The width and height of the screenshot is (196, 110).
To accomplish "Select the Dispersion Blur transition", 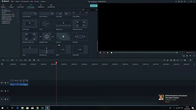I will [47, 37].
